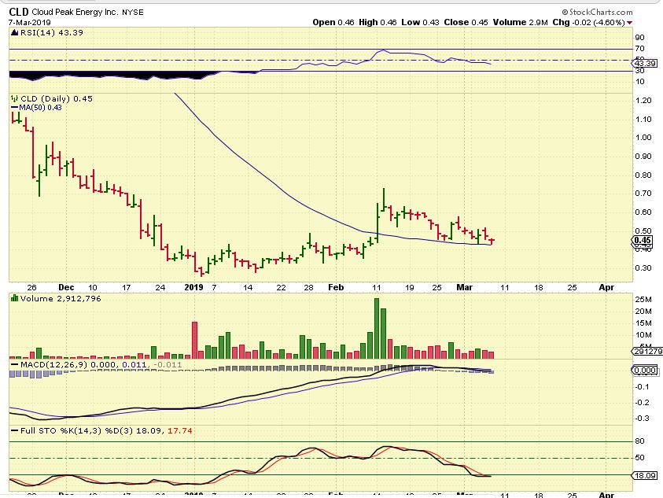Click the RSI indicator icon beside RSI(14)
This screenshot has height=498, width=663.
pyautogui.click(x=15, y=32)
